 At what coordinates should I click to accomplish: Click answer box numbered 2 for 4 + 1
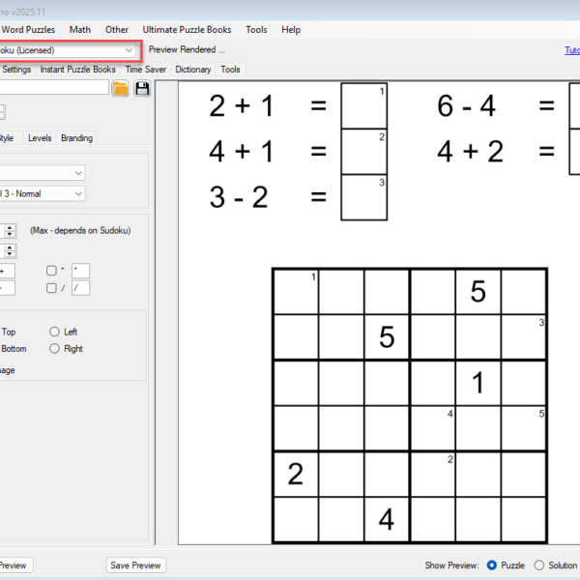tap(364, 152)
